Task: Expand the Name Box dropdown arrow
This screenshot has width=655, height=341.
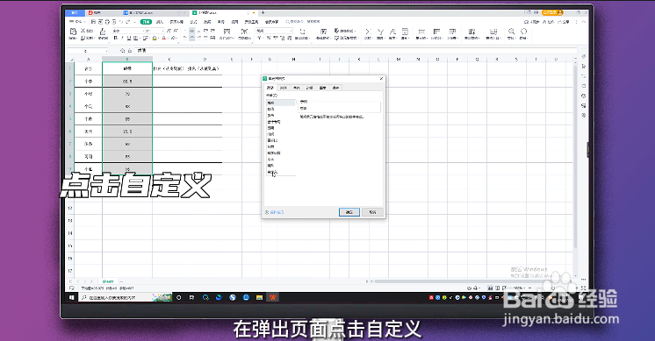Action: pos(106,51)
